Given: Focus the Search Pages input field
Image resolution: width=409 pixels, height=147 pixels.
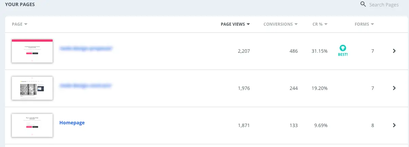Looking at the screenshot, I should tap(384, 5).
